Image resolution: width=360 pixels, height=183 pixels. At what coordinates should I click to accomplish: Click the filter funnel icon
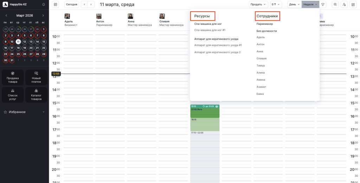(x=323, y=5)
